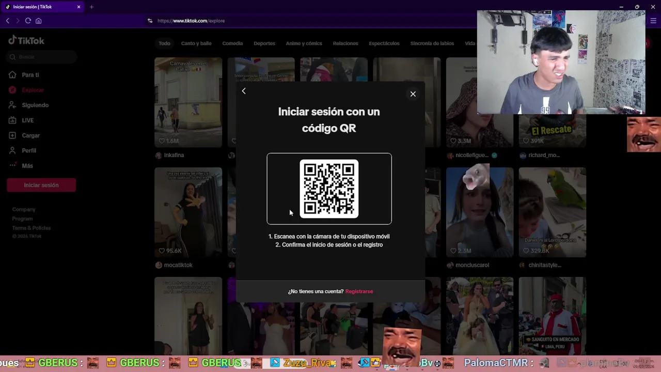
Task: Click the Siguiendo people icon
Action: (12, 105)
